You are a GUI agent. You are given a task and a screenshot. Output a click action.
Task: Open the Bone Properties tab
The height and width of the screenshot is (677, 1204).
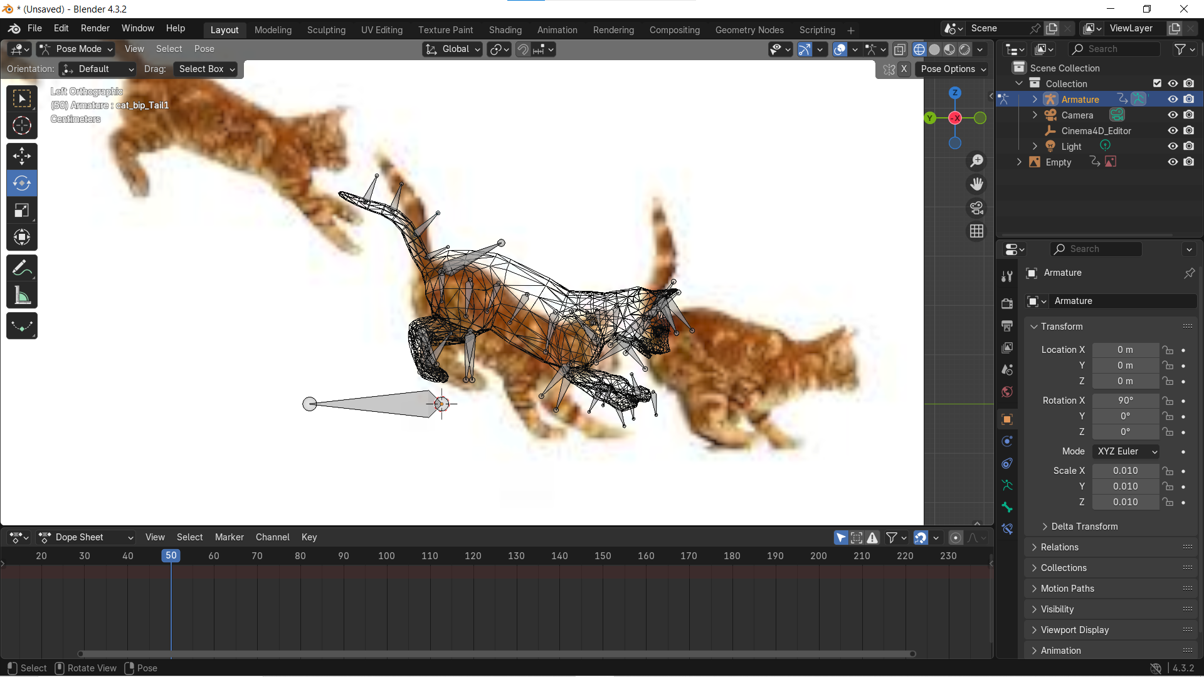1006,507
